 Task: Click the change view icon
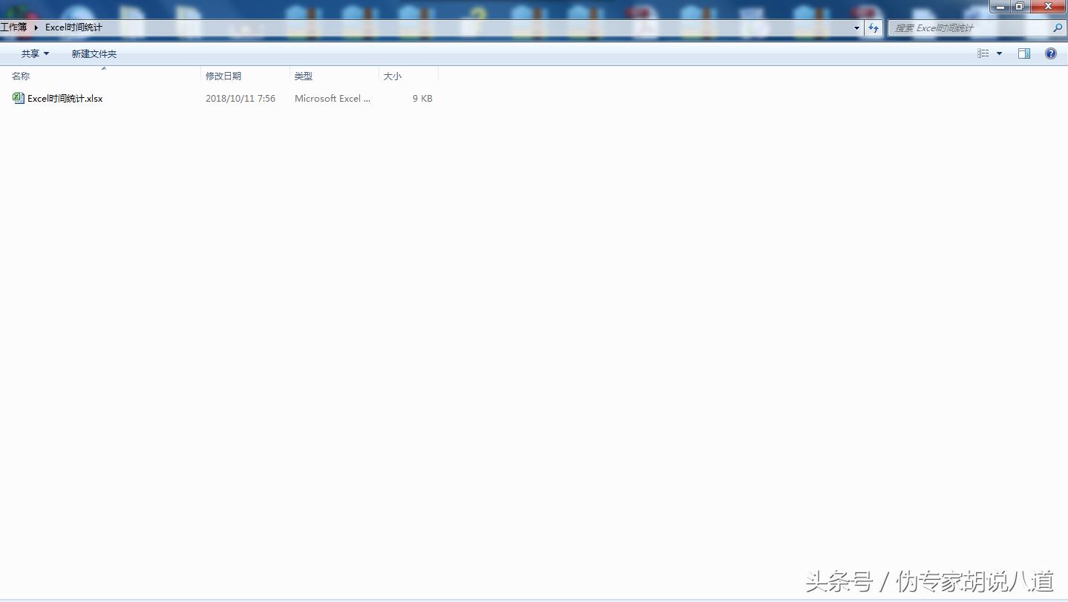983,53
